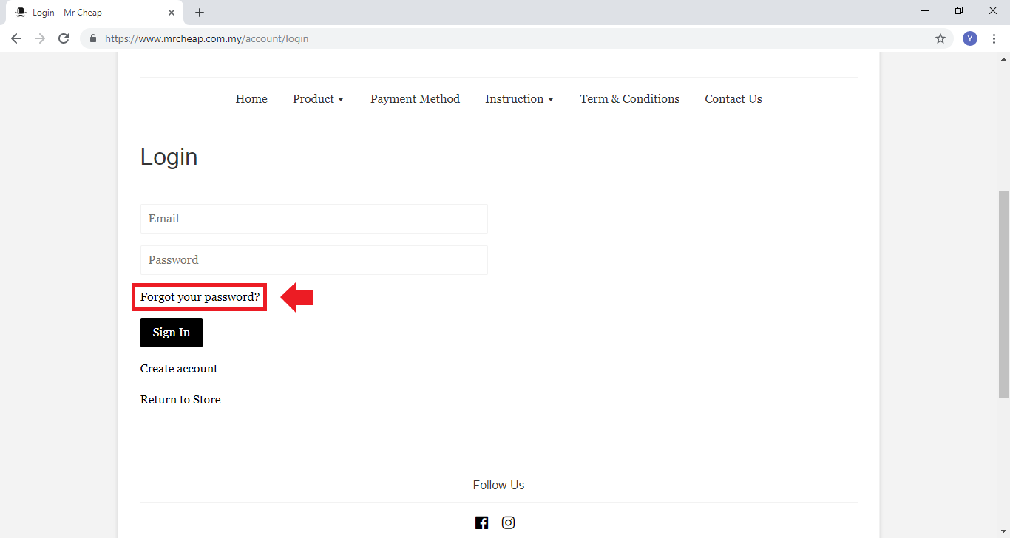Open the Chrome profile avatar
The width and height of the screenshot is (1010, 538).
coord(970,38)
